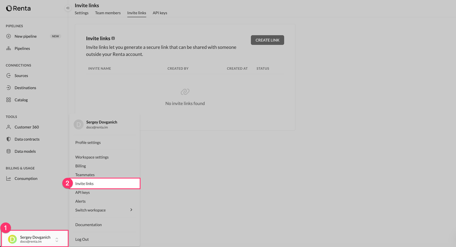
Task: Click the Consumption chart icon
Action: (x=8, y=178)
